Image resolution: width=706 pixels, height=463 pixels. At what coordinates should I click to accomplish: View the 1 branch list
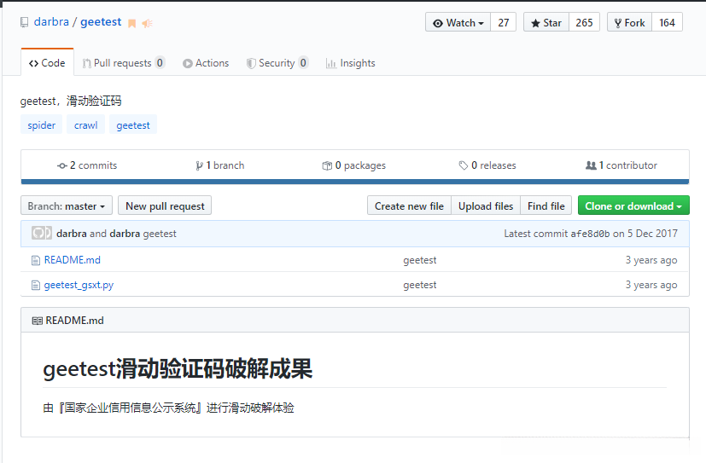tap(220, 165)
